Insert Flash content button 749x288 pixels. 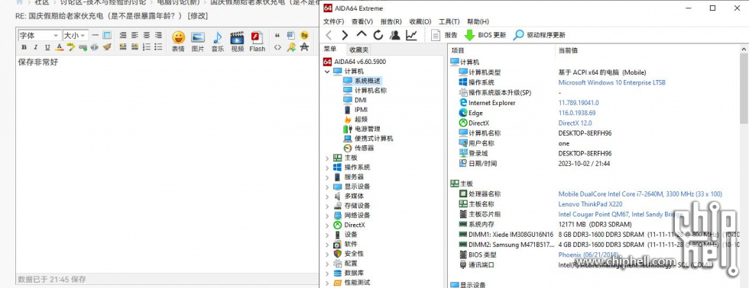pyautogui.click(x=257, y=41)
